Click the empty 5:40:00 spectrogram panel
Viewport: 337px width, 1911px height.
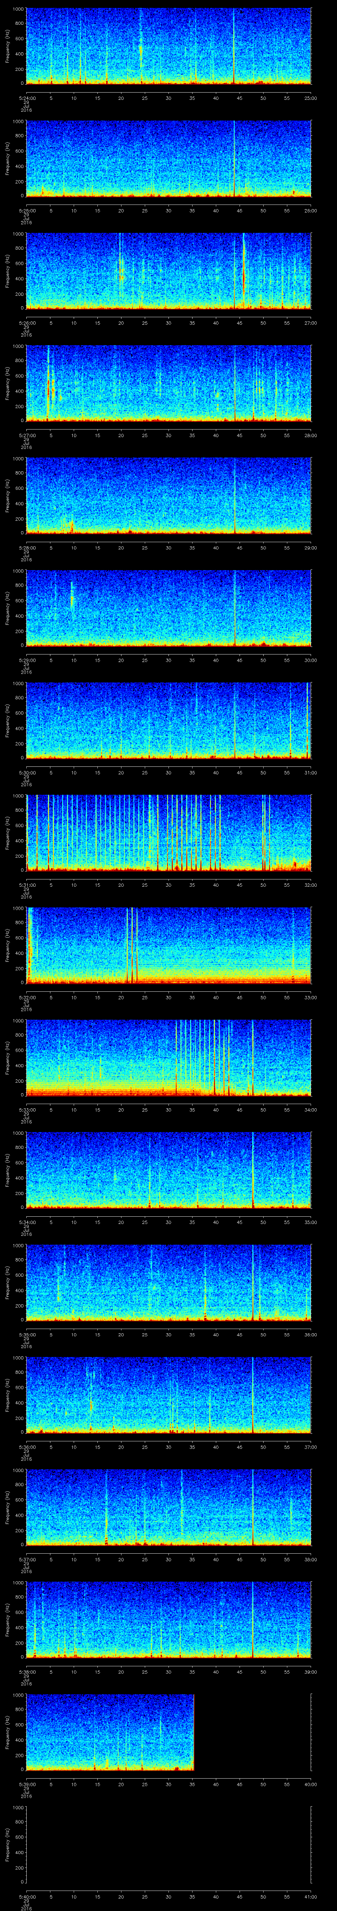click(x=168, y=1844)
